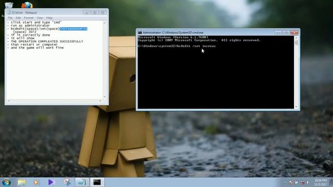Open the Help menu in Notepad

pyautogui.click(x=49, y=18)
